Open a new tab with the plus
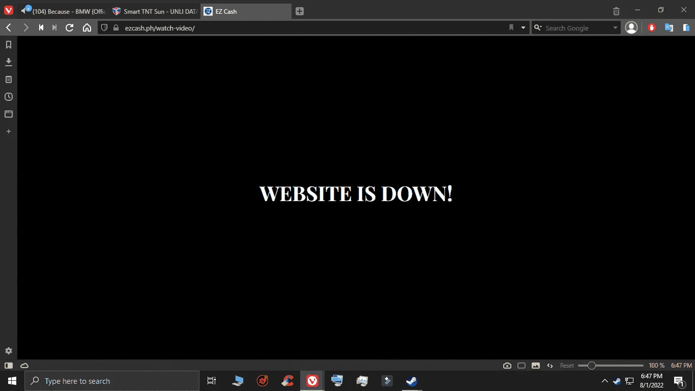 (300, 11)
